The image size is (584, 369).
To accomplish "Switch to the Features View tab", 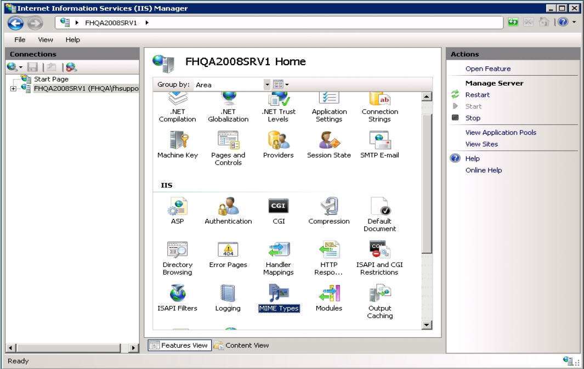I will tap(179, 345).
